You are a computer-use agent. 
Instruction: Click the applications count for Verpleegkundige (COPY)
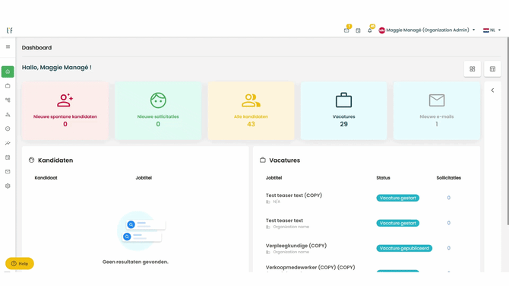(449, 248)
